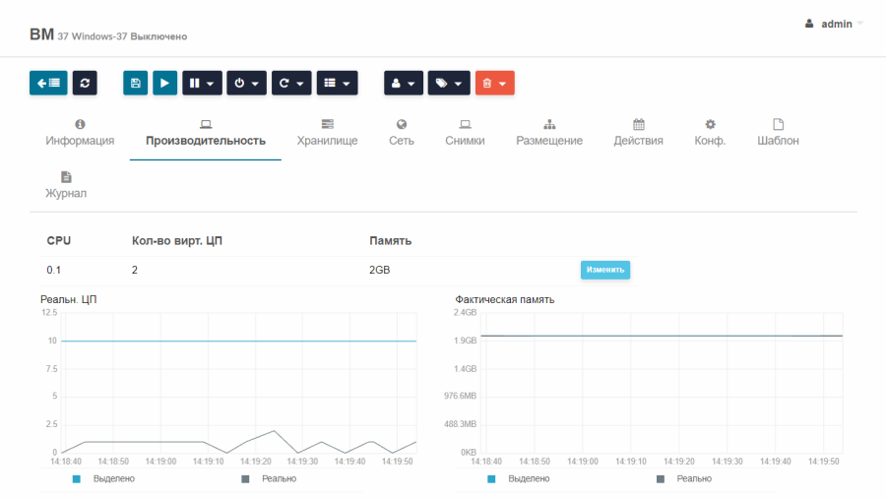
Task: Click the Память column header
Action: point(391,241)
